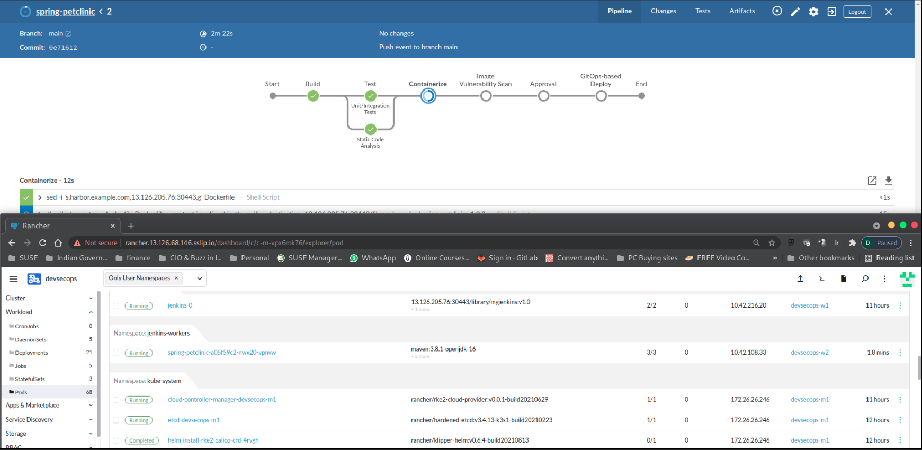Viewport: 922px width, 450px height.
Task: Click the Logout button
Action: pos(857,12)
